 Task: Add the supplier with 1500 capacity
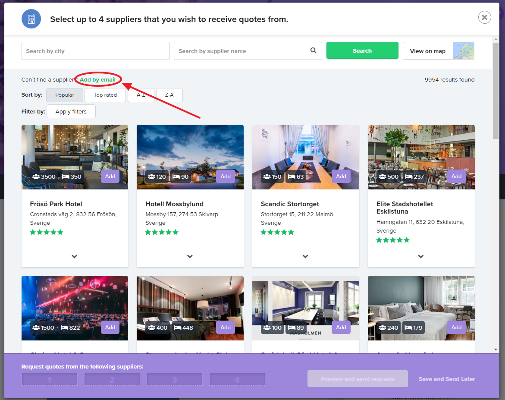point(110,327)
